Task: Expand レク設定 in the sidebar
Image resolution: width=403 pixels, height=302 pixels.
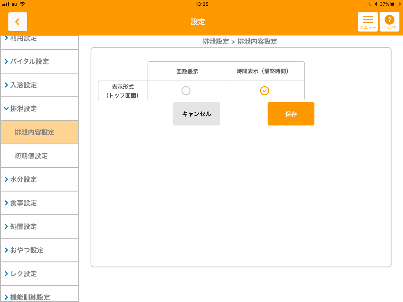Action: coord(39,274)
